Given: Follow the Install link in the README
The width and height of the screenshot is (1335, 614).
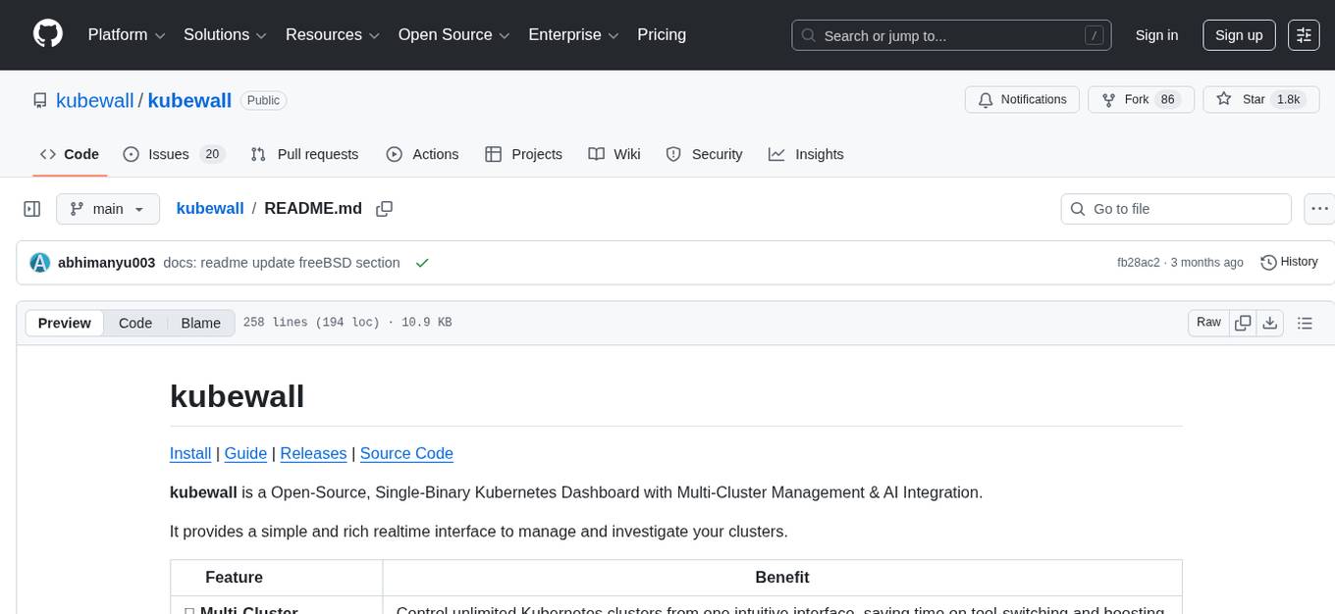Looking at the screenshot, I should (x=189, y=453).
